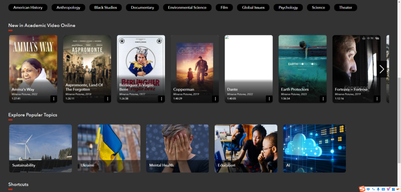This screenshot has width=401, height=192.
Task: Click the Sogou input method logo icon
Action: pyautogui.click(x=362, y=189)
